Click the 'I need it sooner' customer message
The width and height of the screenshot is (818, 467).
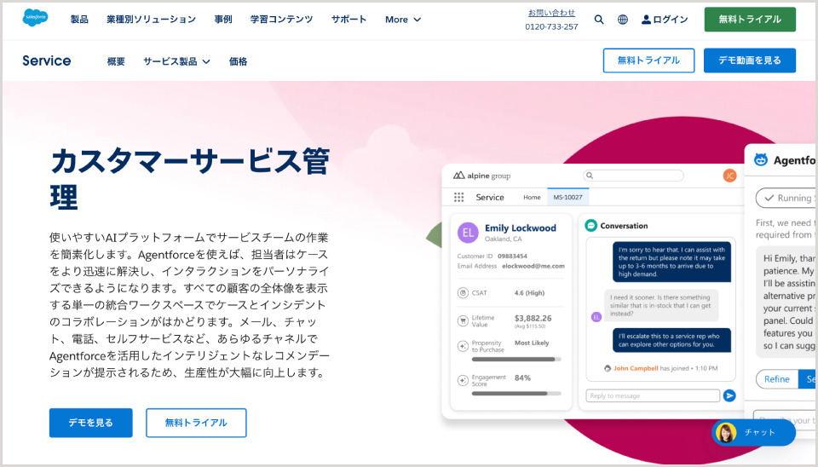pos(661,305)
